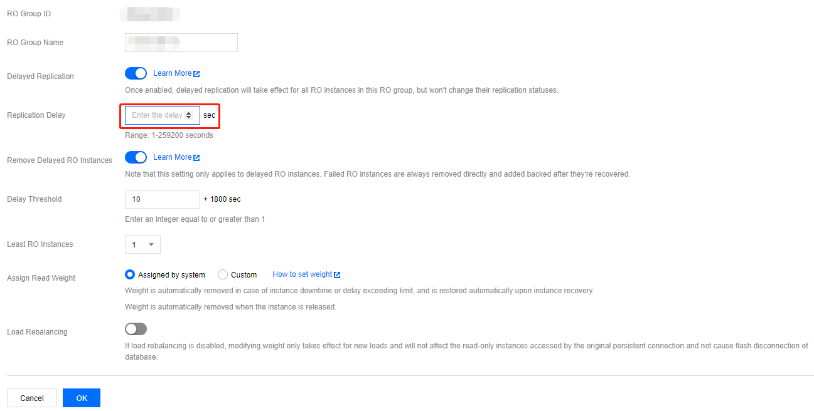Click the Cancel button
Screen dimensions: 814x411
click(31, 398)
